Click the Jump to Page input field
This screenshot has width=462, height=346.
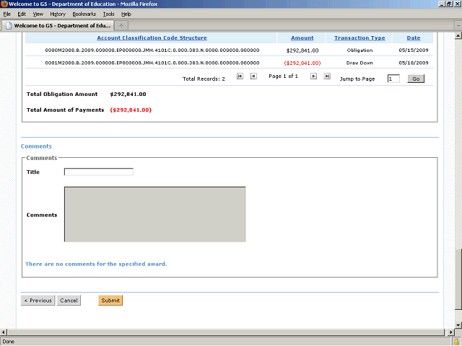pyautogui.click(x=393, y=79)
